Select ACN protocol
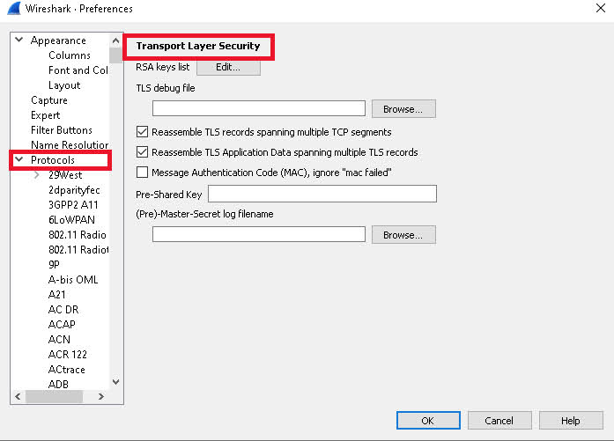614x441 pixels. pos(59,339)
